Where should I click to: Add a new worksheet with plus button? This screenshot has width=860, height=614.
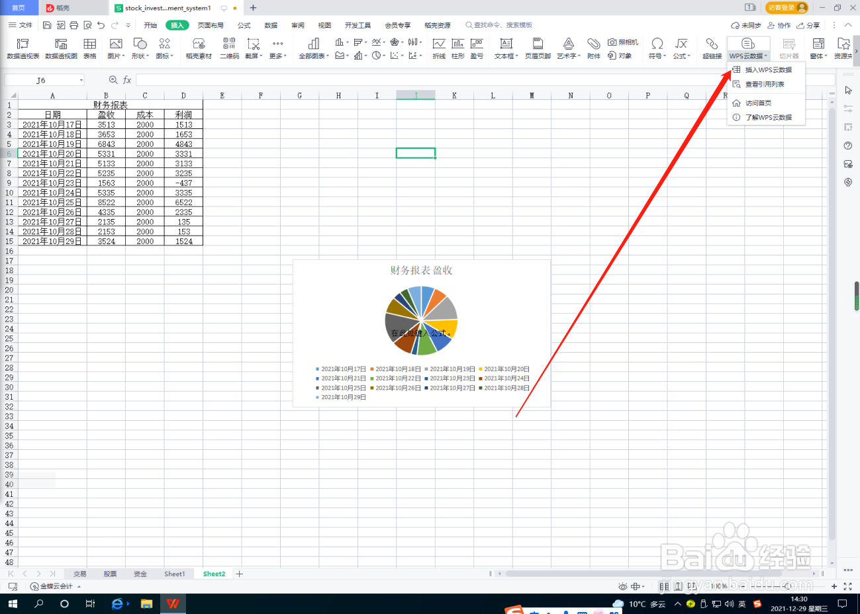[x=240, y=574]
